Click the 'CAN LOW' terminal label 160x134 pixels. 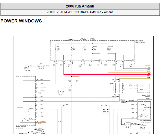141,86
